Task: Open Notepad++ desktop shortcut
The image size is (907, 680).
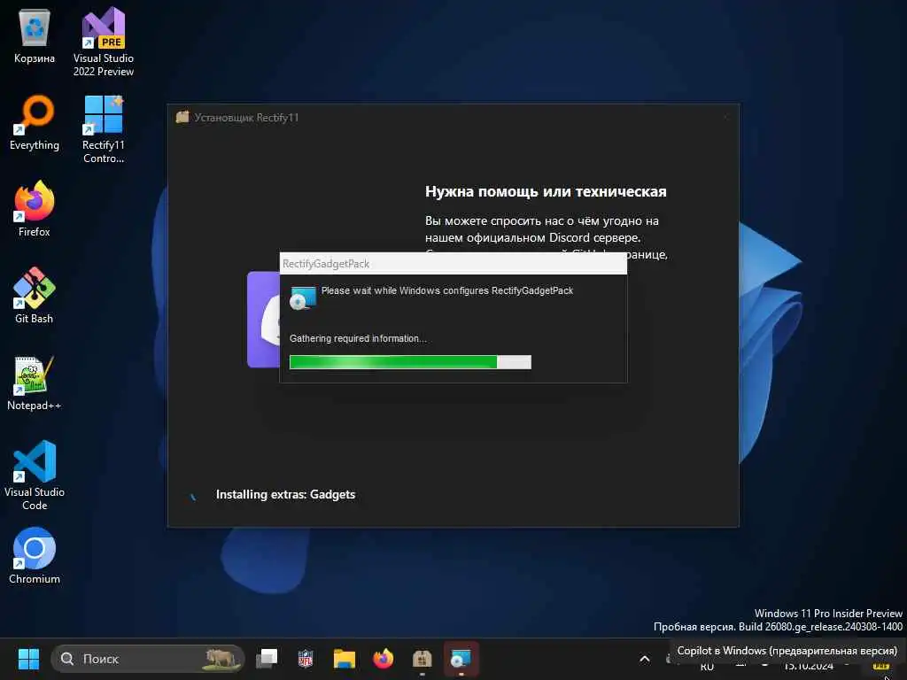Action: [x=35, y=382]
